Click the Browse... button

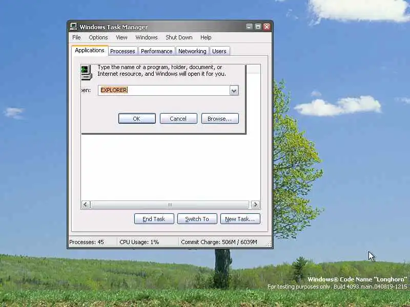click(x=220, y=119)
